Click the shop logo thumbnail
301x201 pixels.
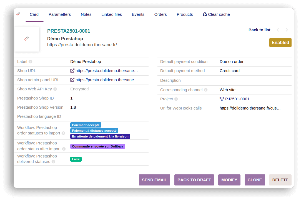pyautogui.click(x=27, y=39)
